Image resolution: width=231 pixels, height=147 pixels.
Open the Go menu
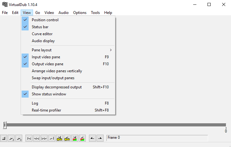tap(37, 13)
